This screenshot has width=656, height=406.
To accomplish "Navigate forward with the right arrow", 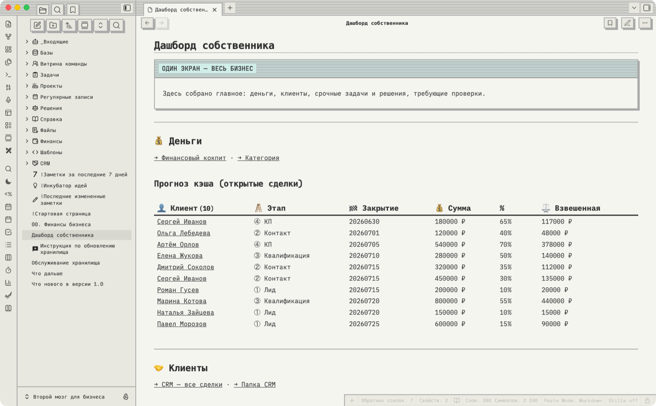I will 162,23.
